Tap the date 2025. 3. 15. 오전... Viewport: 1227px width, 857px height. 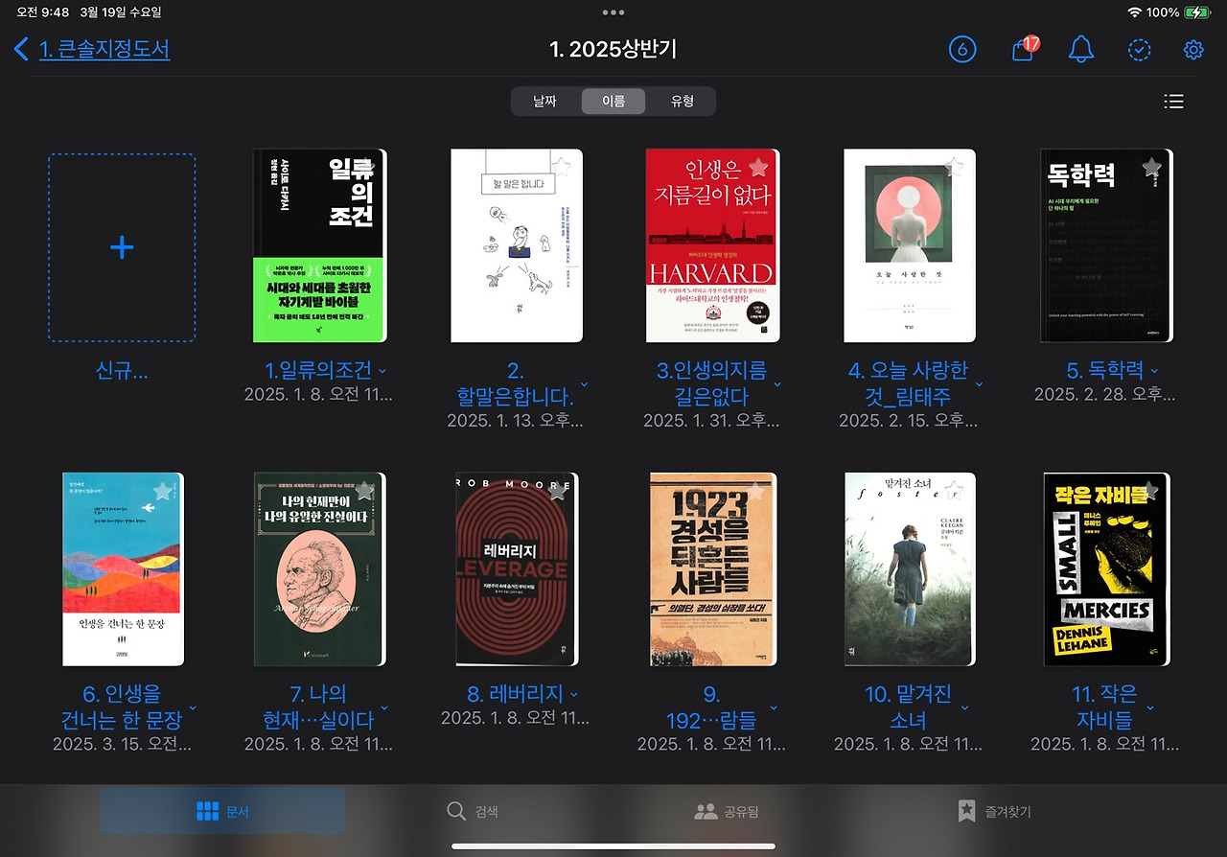tap(122, 745)
